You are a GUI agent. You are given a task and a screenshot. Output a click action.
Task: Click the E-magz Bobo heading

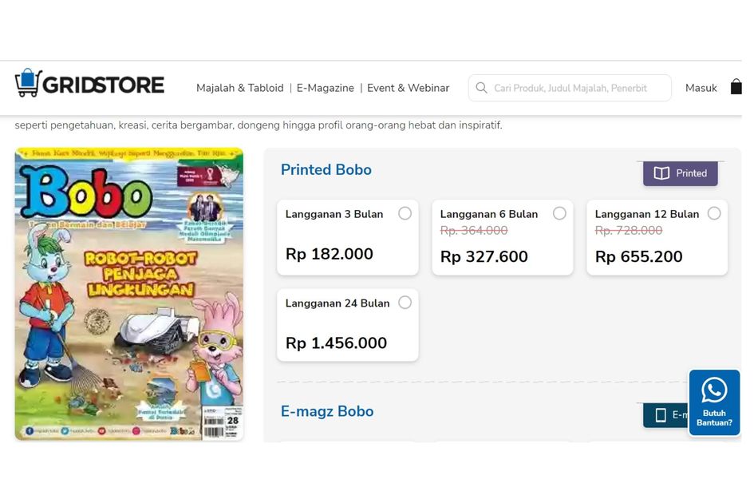tap(327, 411)
